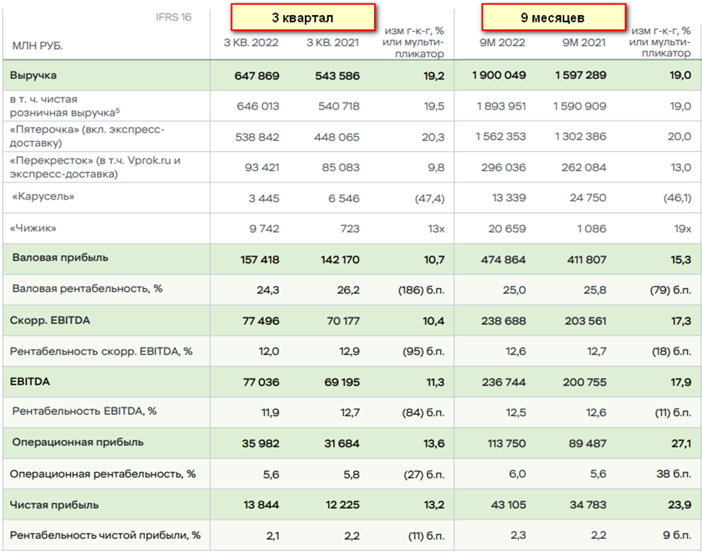Viewport: 702px width, 557px height.
Task: Click Perekrestok value 93 421
Action: tap(262, 168)
